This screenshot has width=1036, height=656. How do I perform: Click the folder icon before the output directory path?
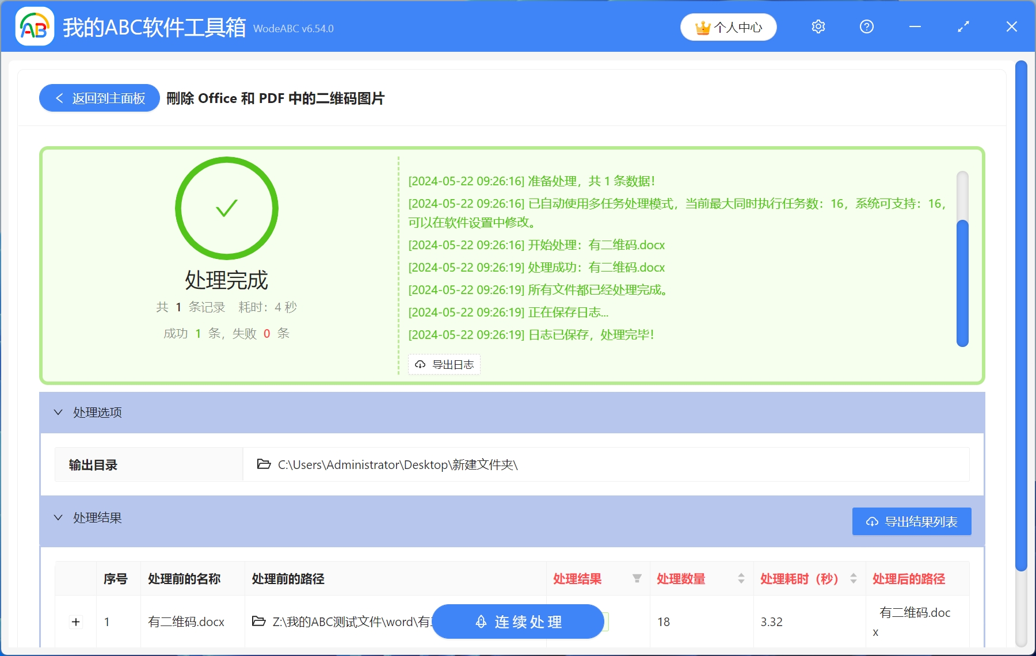click(x=262, y=464)
